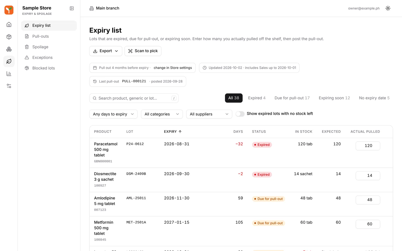Select the Expiring soon 12 tab
Image resolution: width=402 pixels, height=251 pixels.
[334, 98]
